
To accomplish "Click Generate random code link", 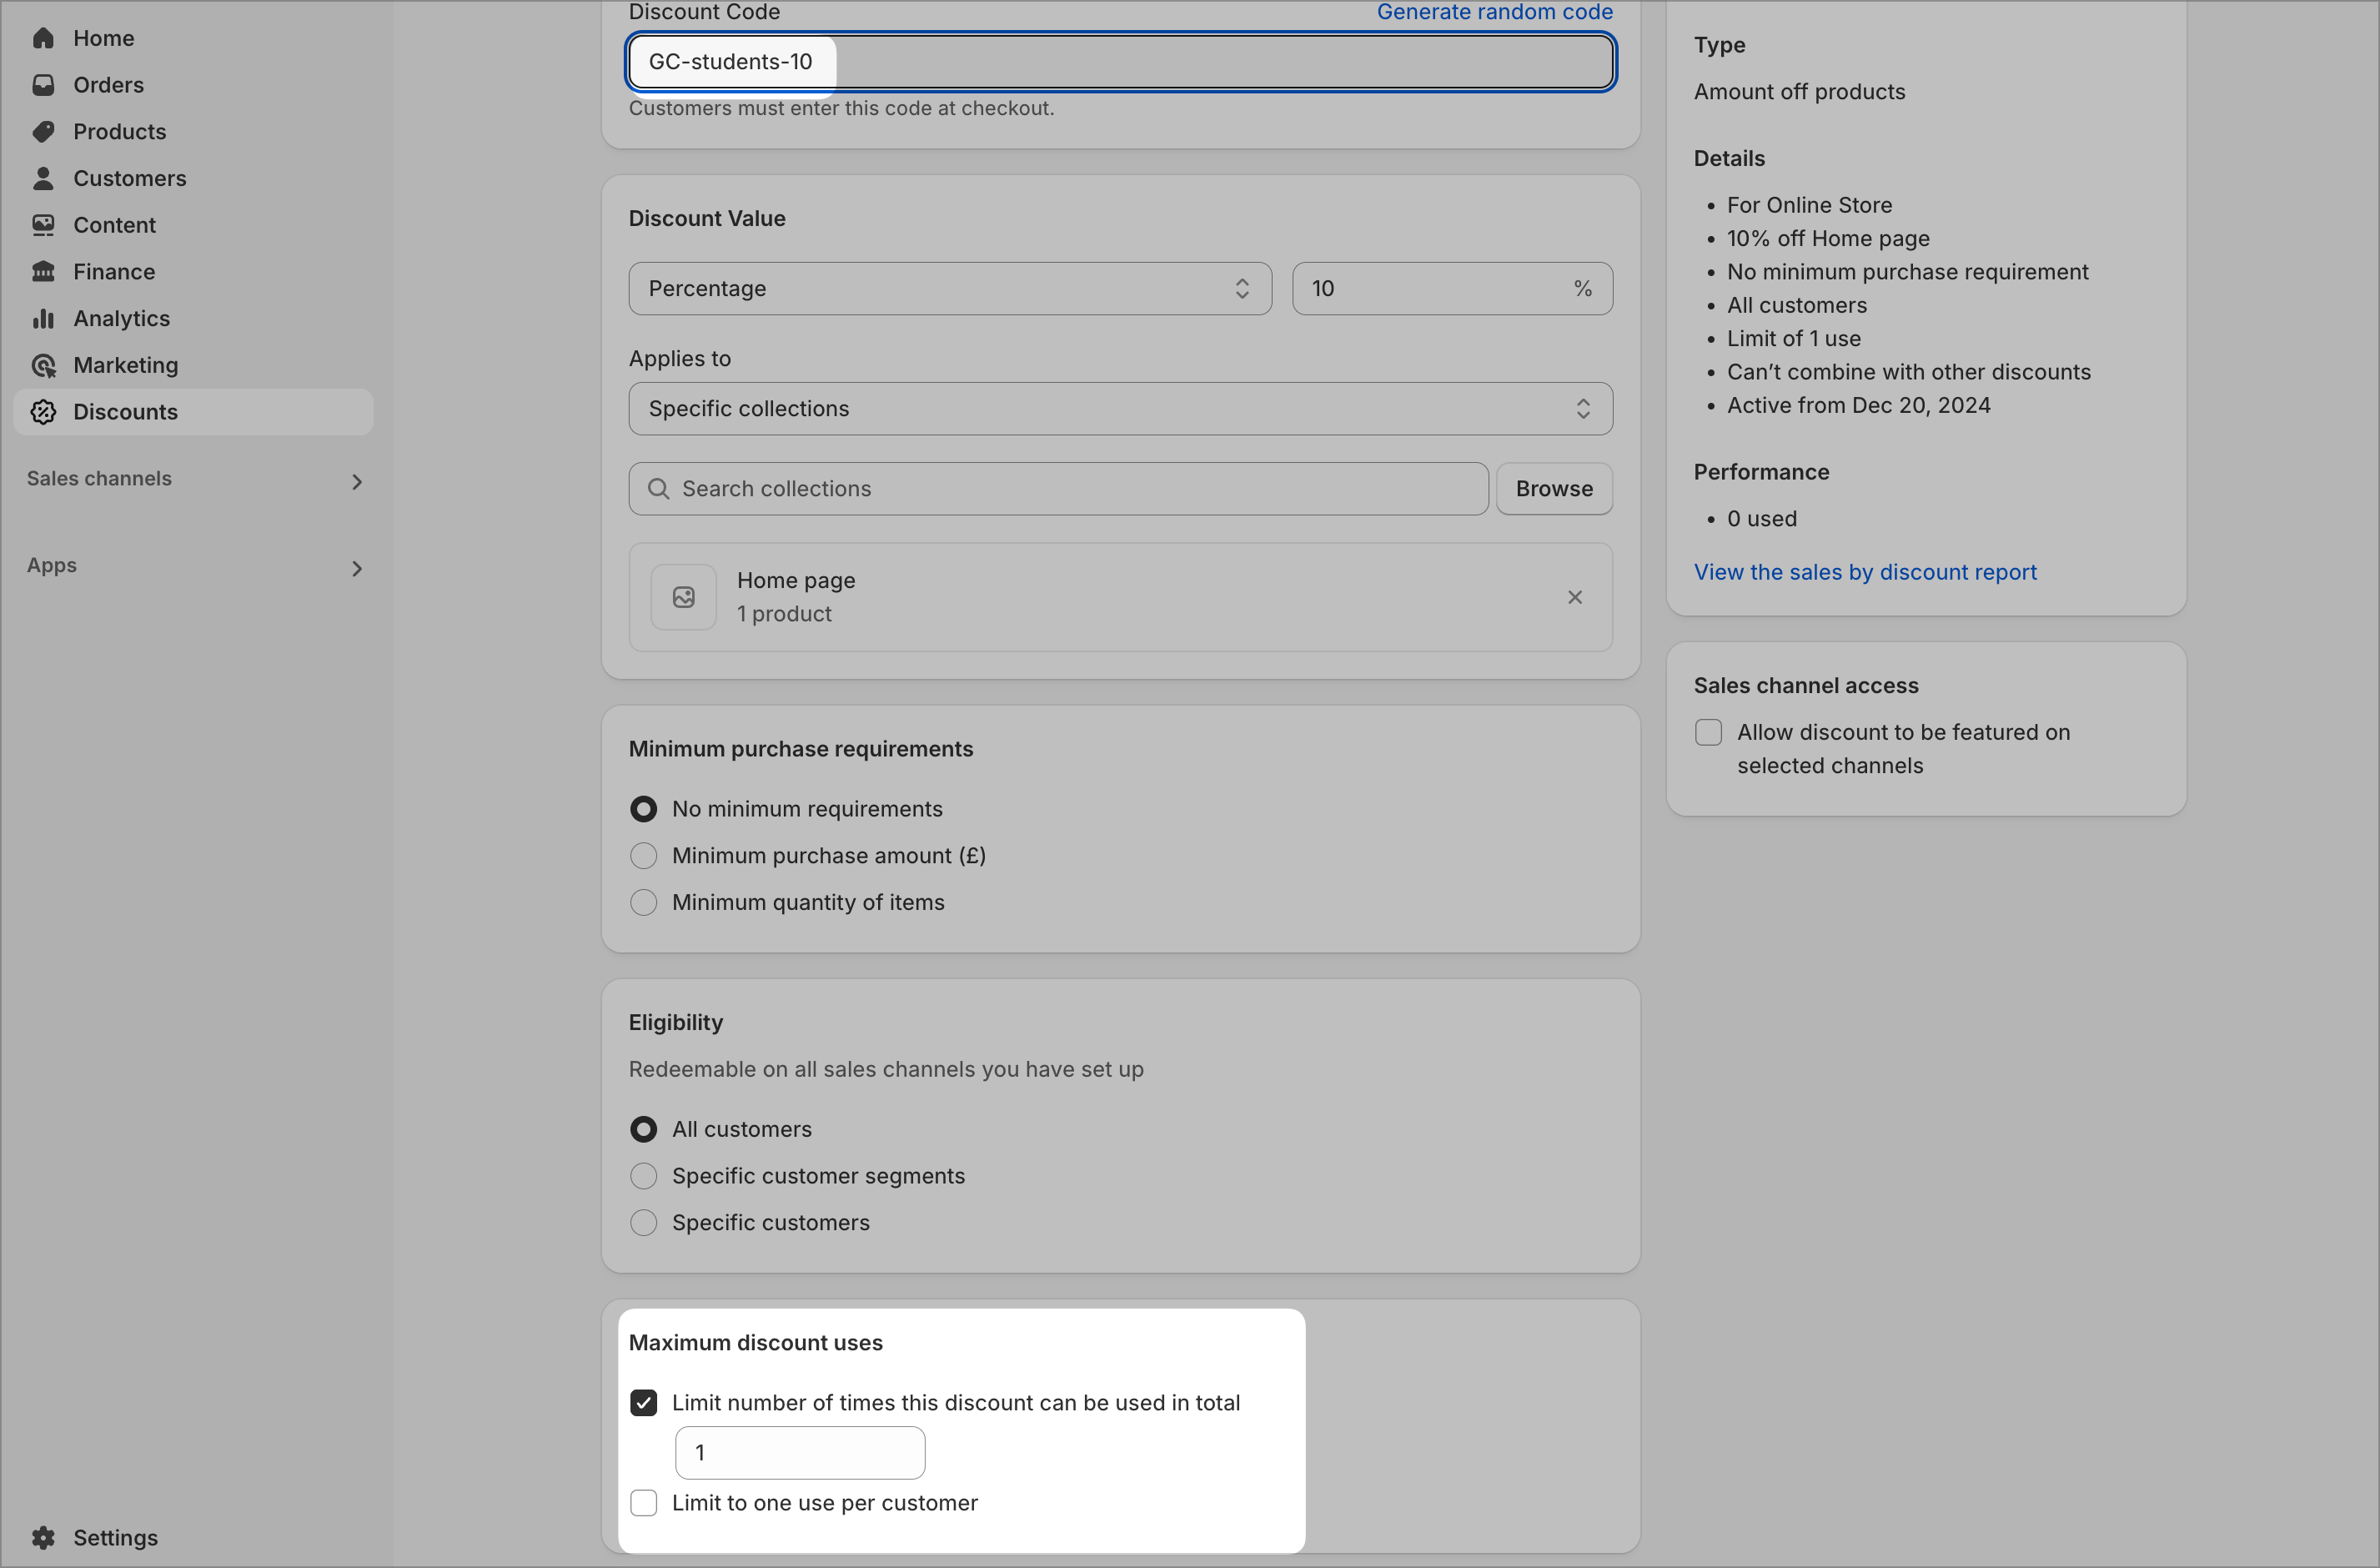I will (1494, 12).
